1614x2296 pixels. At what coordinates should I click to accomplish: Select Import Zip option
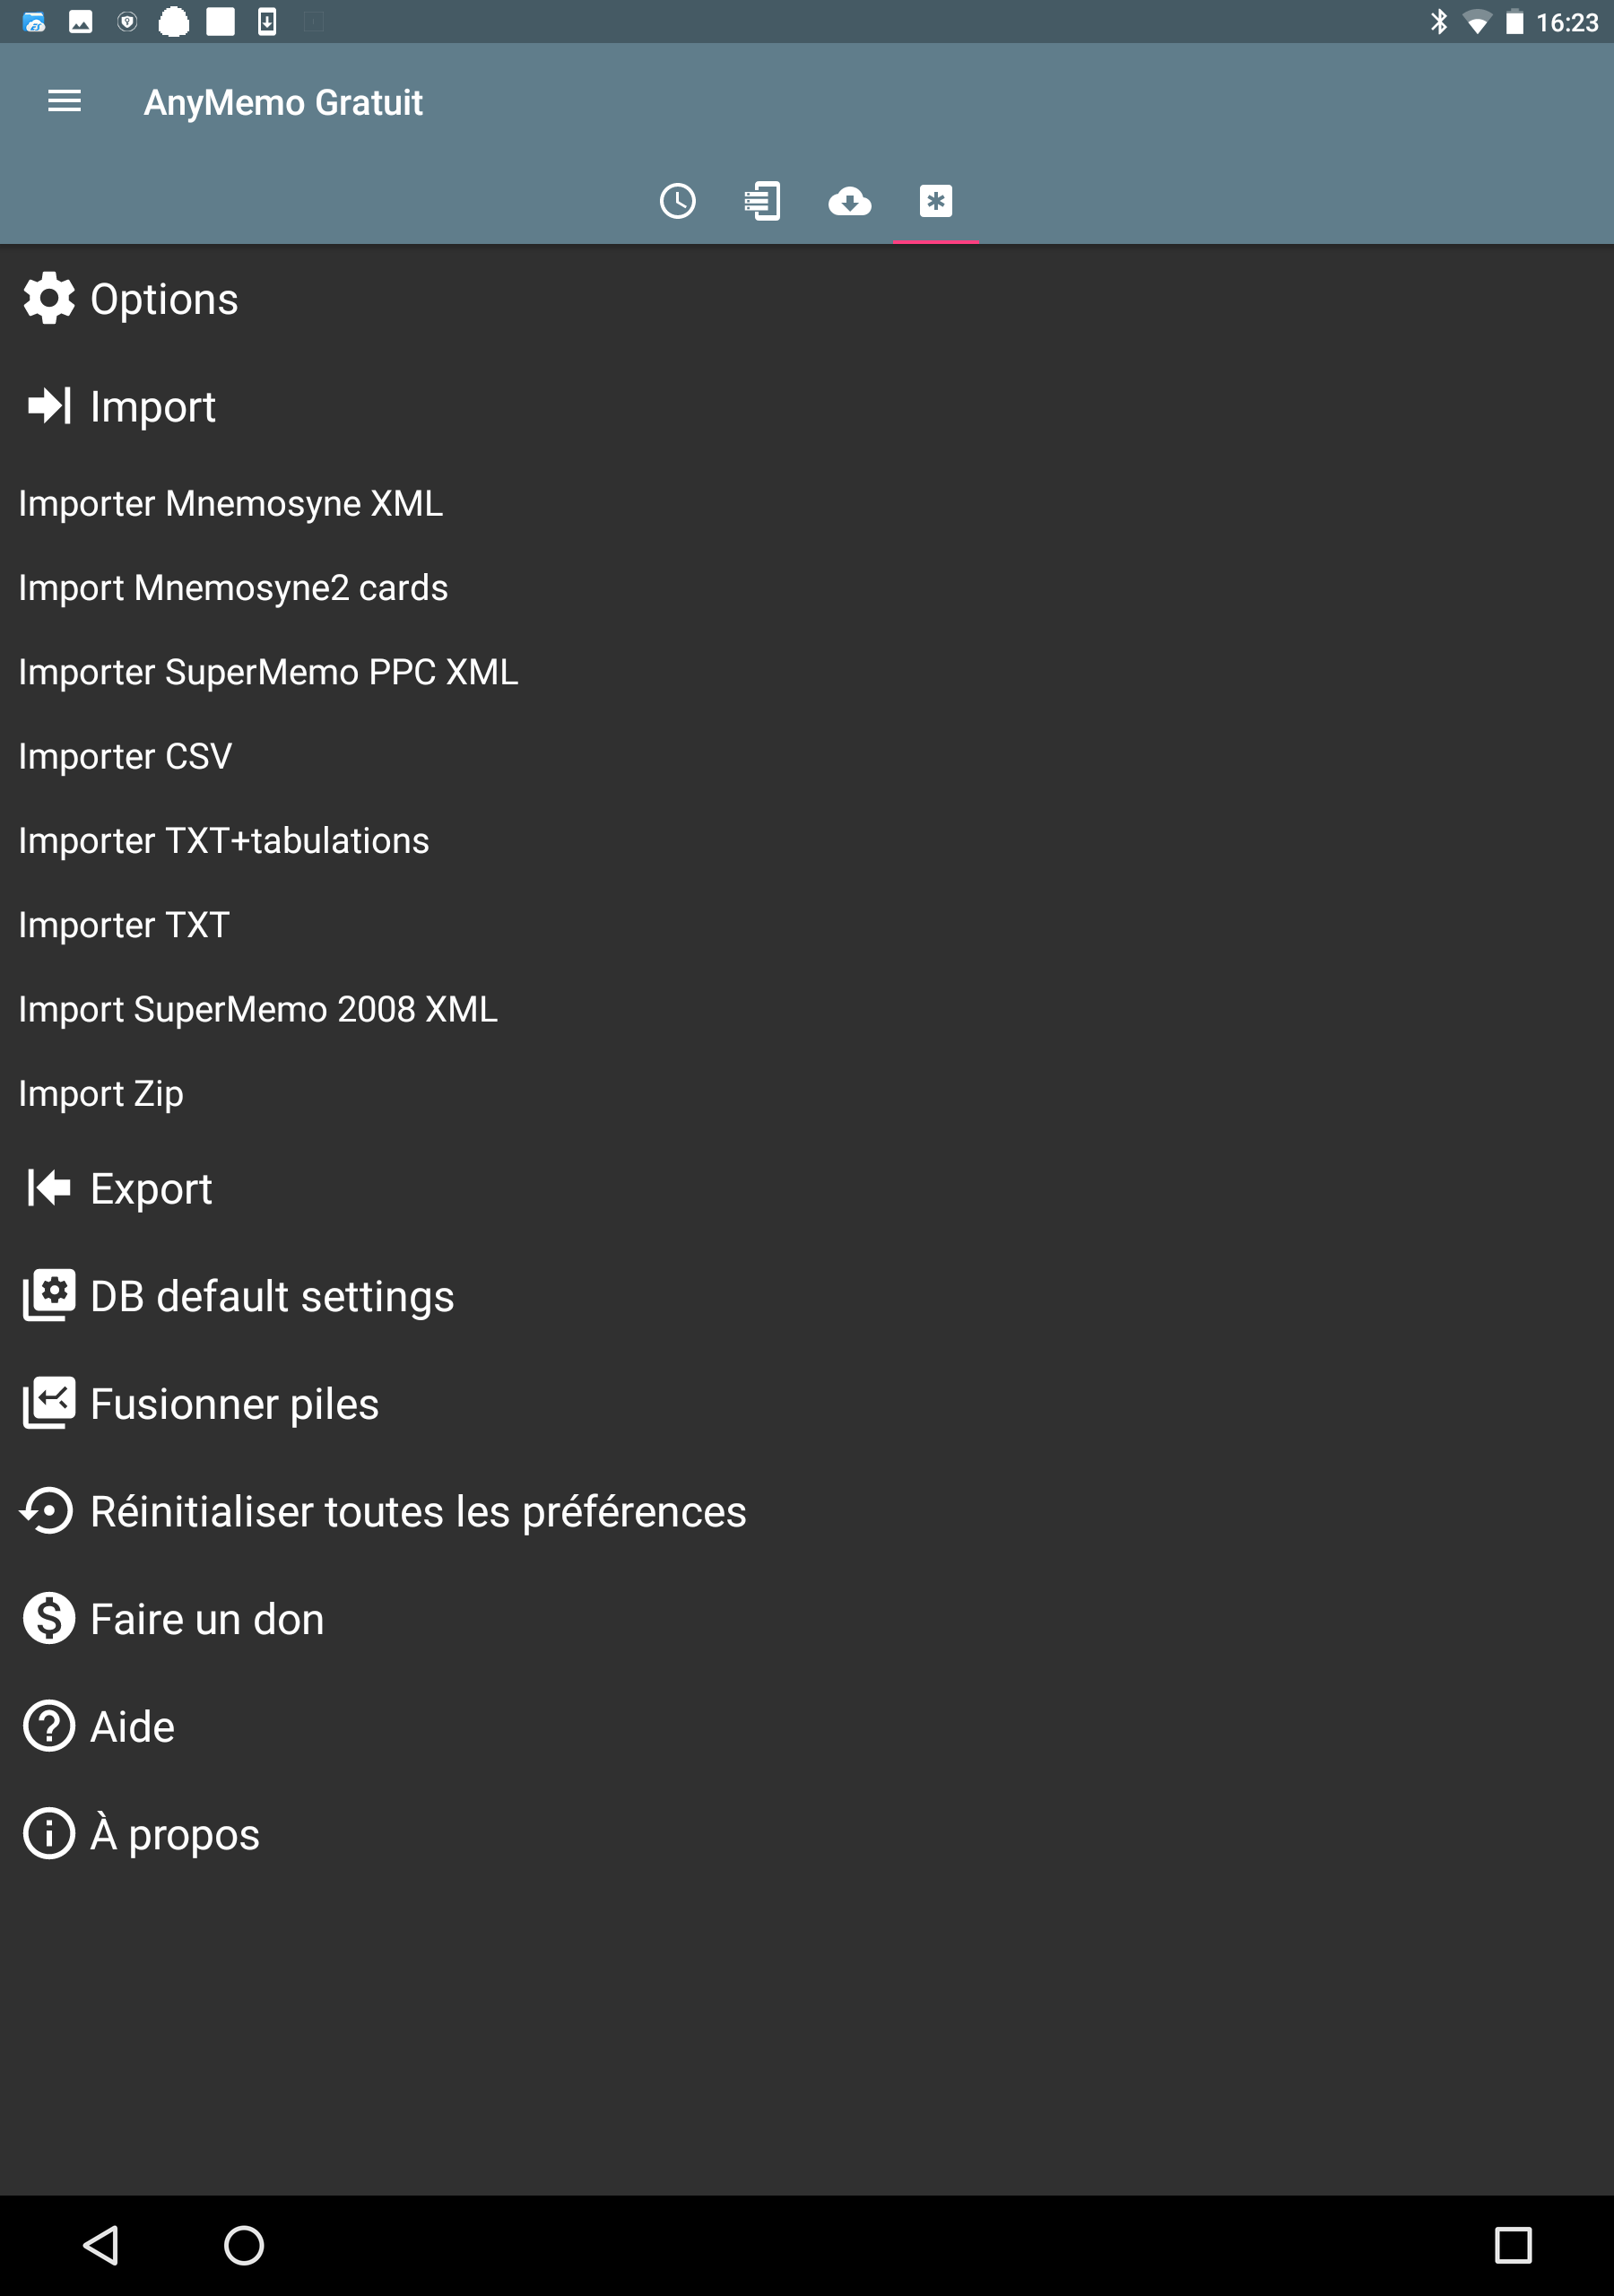(x=101, y=1093)
